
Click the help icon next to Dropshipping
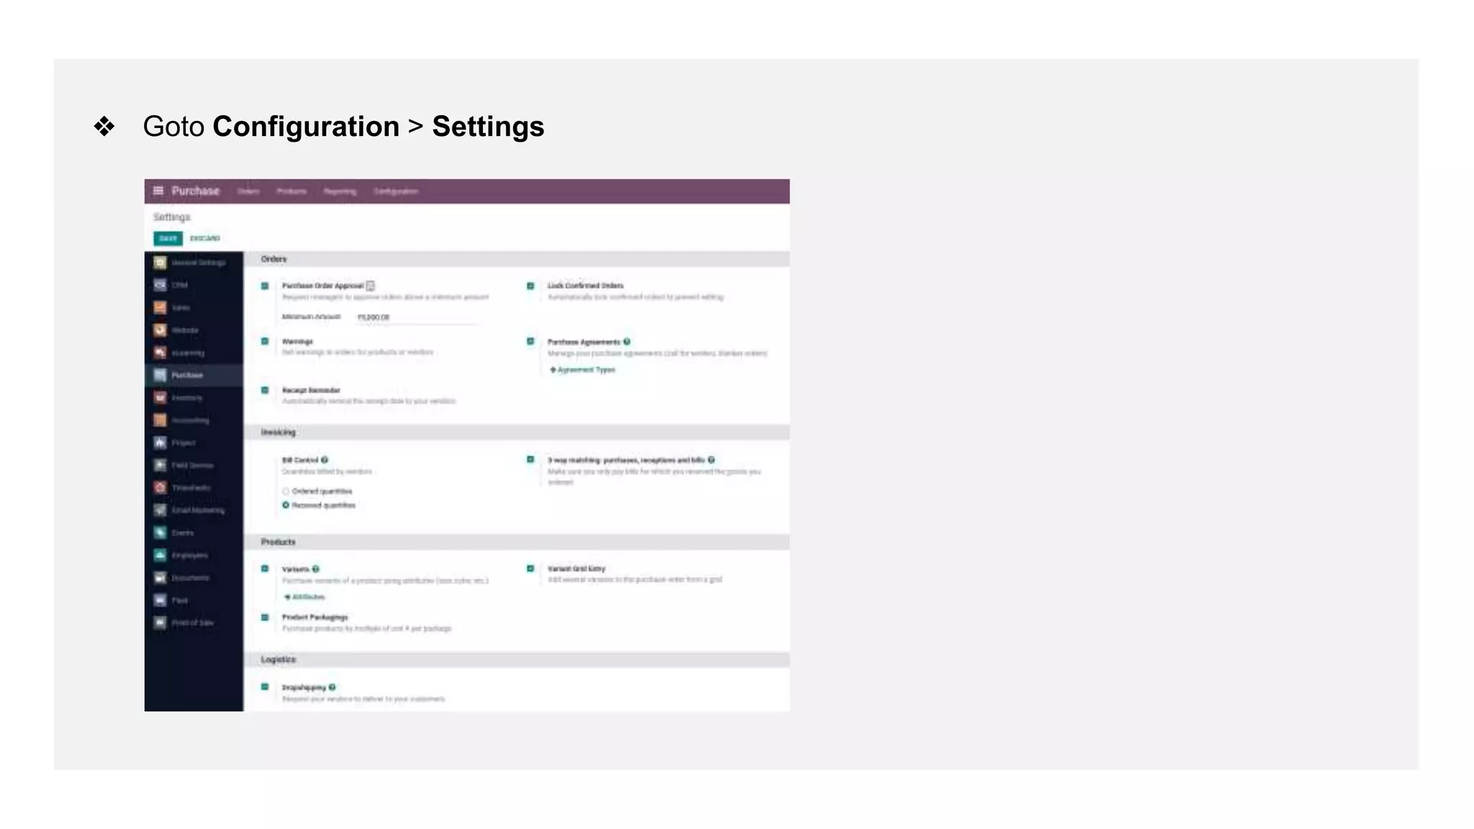[332, 687]
